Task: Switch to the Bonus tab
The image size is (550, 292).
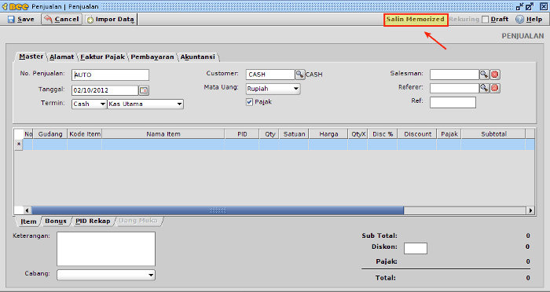Action: 56,221
